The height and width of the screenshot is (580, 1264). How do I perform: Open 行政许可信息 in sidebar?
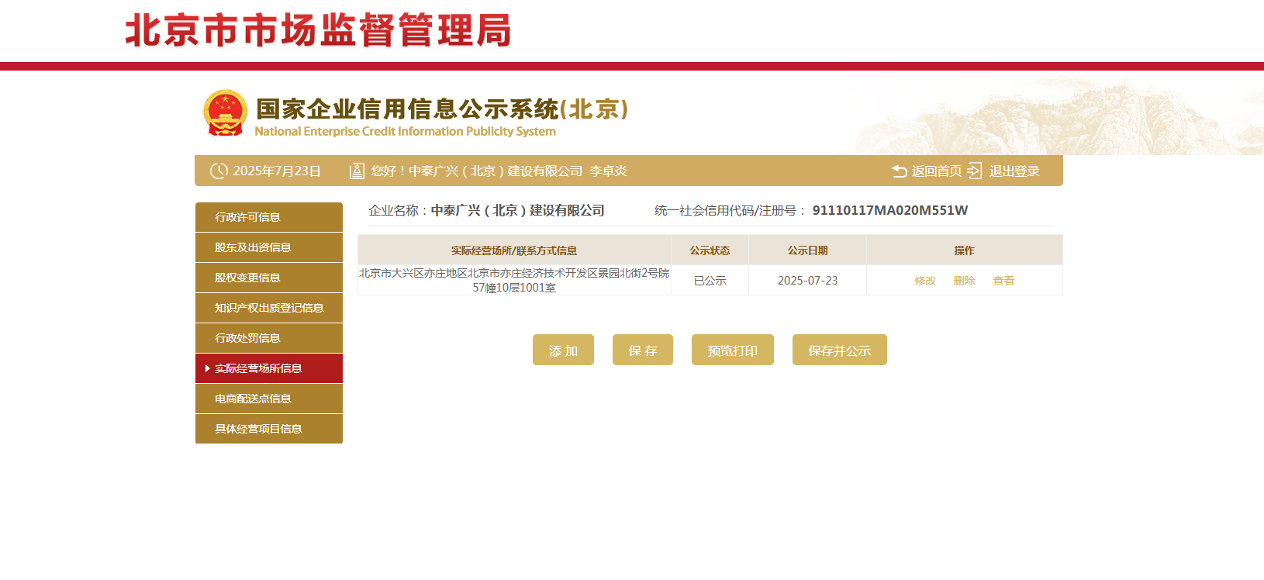(269, 217)
